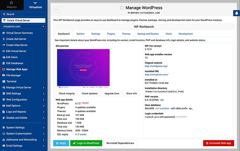Expand the Mail Options submenu arrow
Viewport: 240px width, 151px height.
(43, 106)
